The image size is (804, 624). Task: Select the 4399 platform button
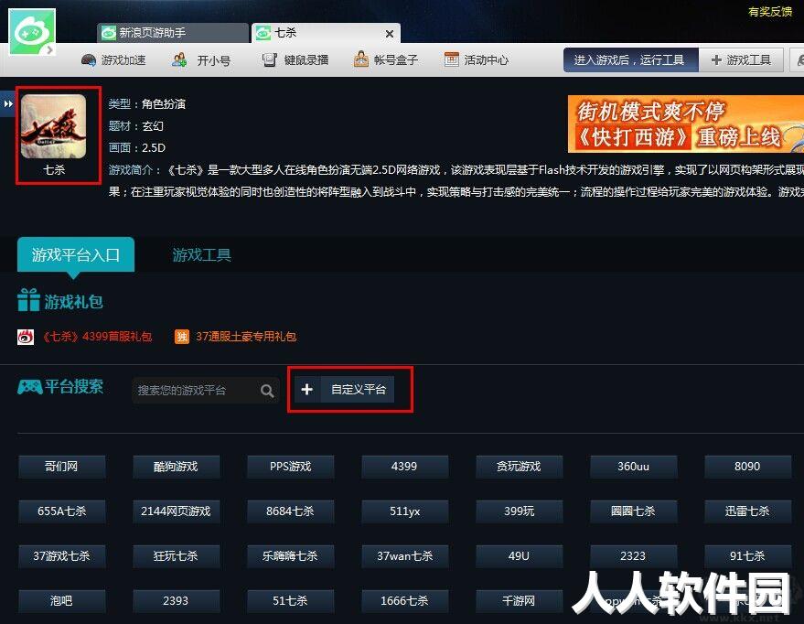tap(404, 467)
